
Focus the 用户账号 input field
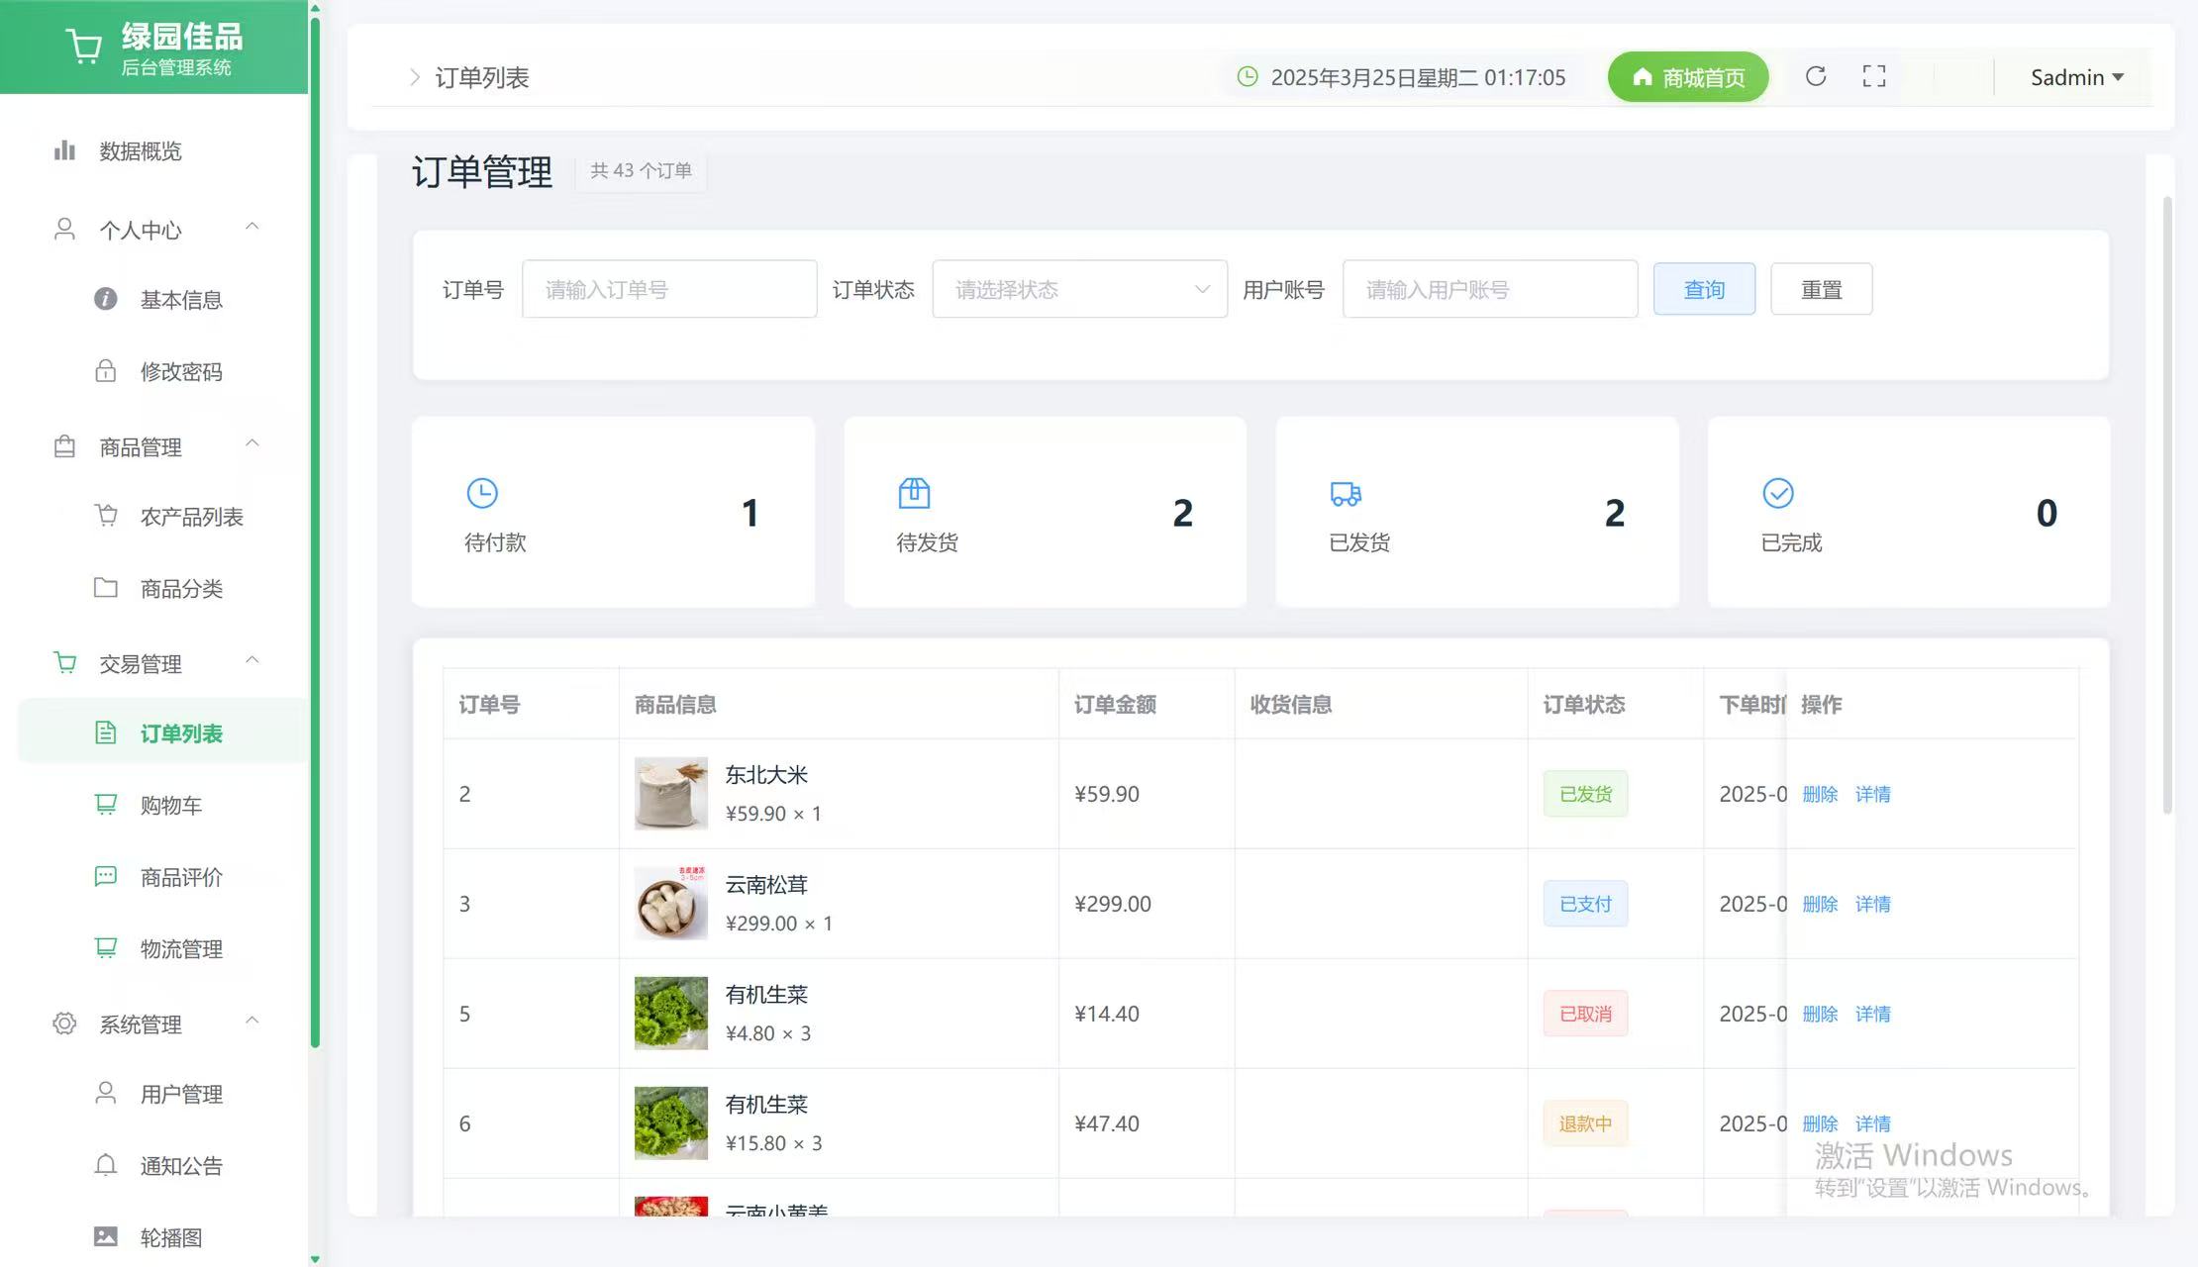coord(1490,289)
